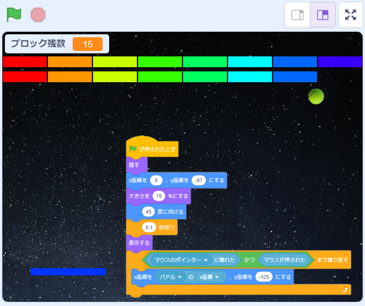
Task: Click the ブロック残数 variable monitor
Action: click(x=57, y=44)
